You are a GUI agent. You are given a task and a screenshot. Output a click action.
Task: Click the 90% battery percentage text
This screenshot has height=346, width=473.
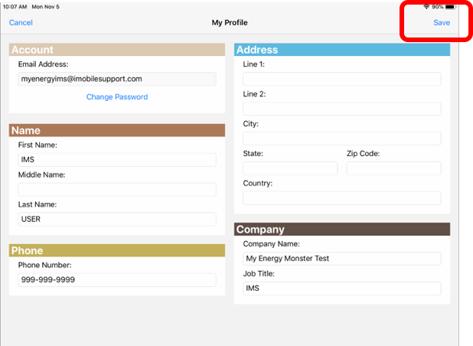tap(437, 7)
